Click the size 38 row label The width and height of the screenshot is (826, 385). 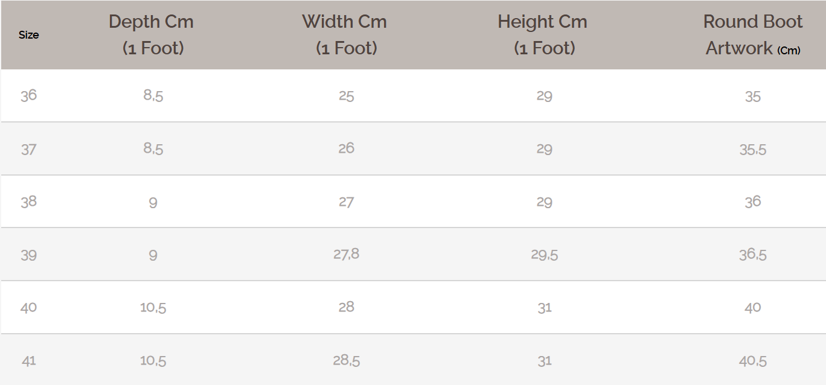tap(28, 202)
